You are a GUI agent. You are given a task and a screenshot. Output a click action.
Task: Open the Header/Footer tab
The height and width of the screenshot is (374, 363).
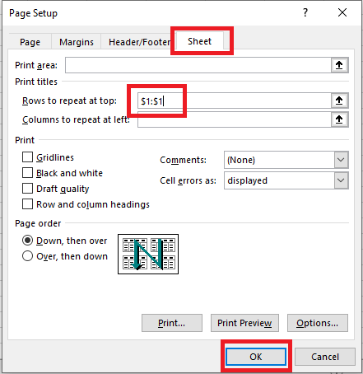(x=139, y=42)
